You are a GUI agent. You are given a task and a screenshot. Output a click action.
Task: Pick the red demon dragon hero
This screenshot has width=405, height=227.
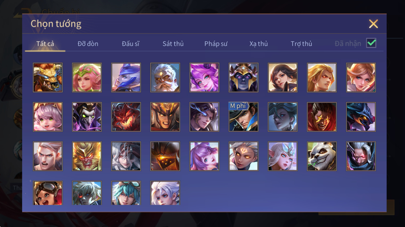pyautogui.click(x=126, y=117)
